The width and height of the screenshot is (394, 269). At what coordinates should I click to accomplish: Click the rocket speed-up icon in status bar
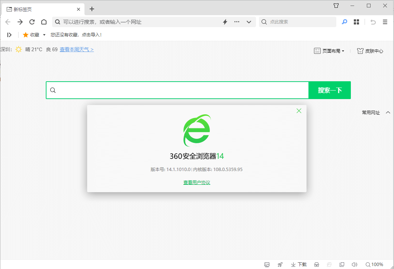(x=280, y=264)
